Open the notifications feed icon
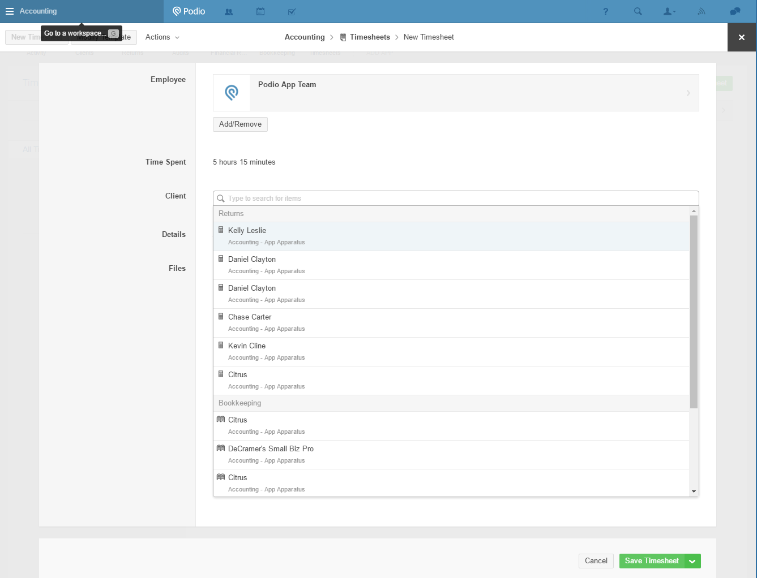The height and width of the screenshot is (578, 757). tap(702, 11)
